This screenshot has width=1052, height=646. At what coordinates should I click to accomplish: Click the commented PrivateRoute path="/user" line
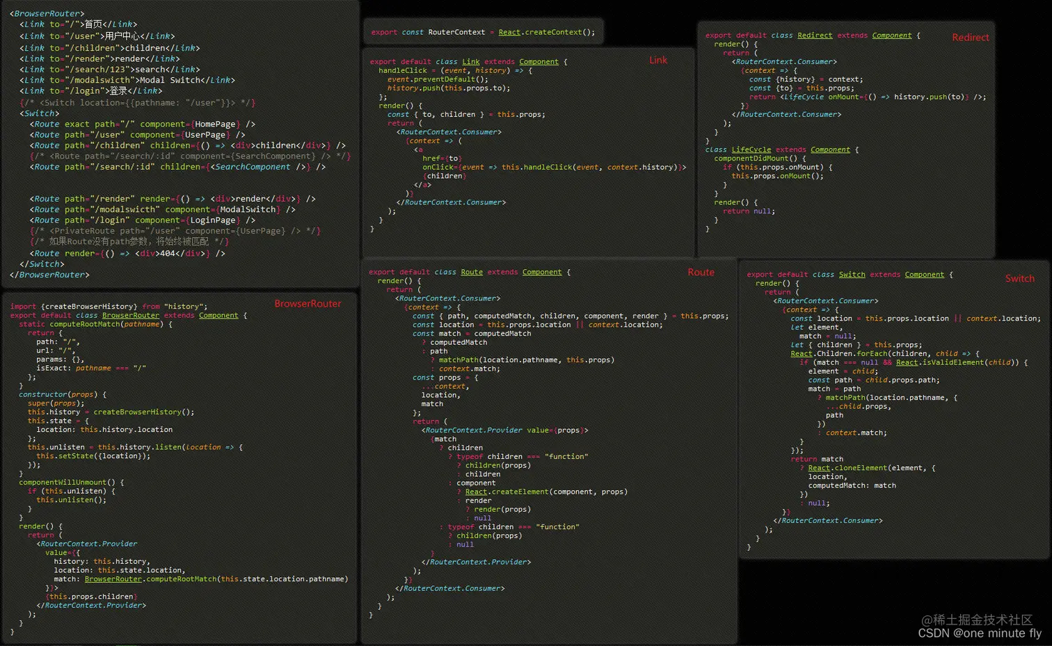click(175, 231)
